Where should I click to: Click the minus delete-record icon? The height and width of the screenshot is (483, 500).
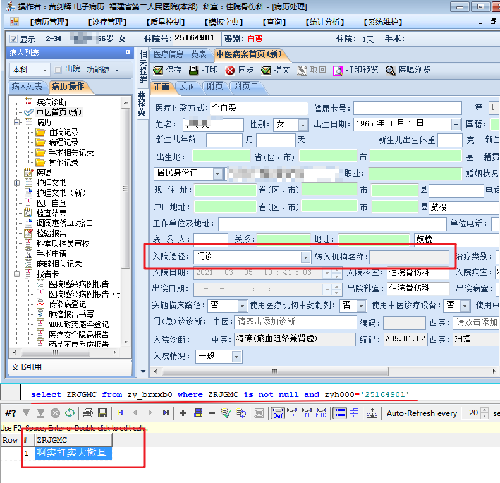[212, 413]
